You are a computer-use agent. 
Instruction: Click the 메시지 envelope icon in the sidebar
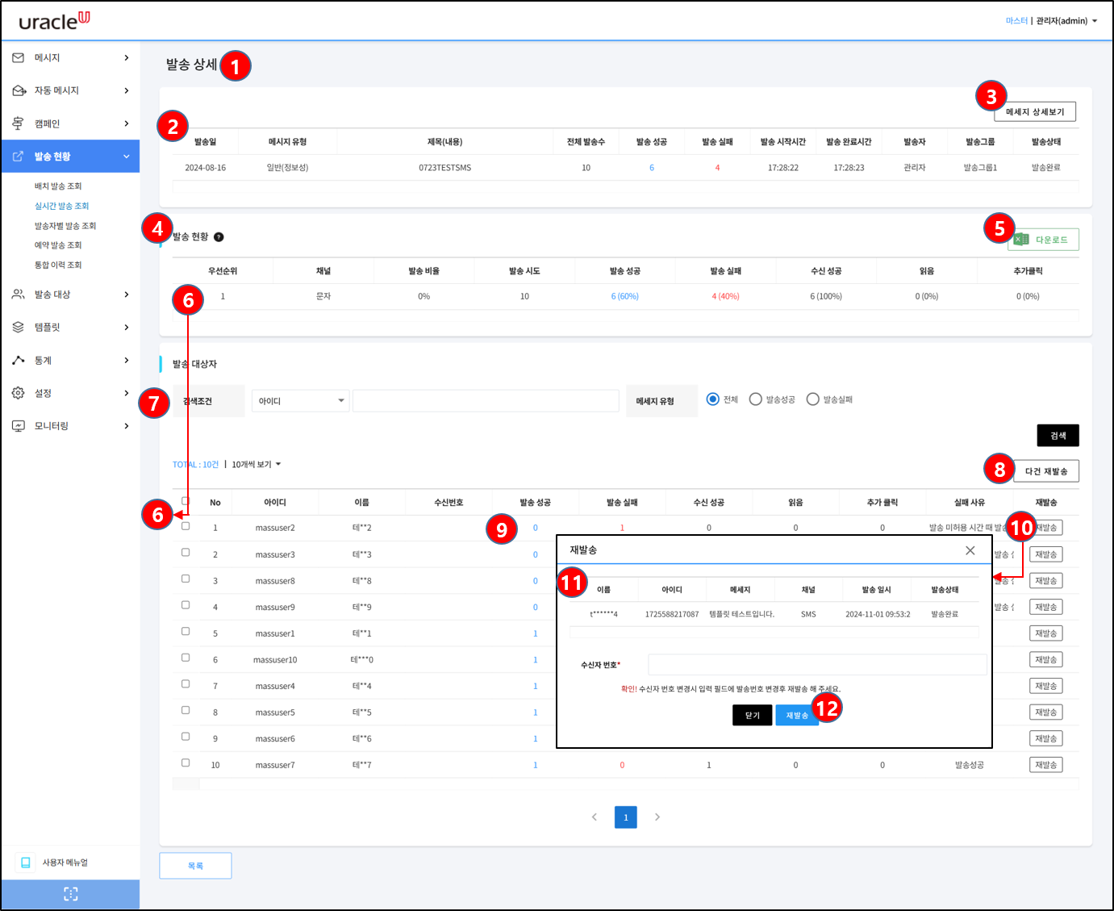(19, 58)
